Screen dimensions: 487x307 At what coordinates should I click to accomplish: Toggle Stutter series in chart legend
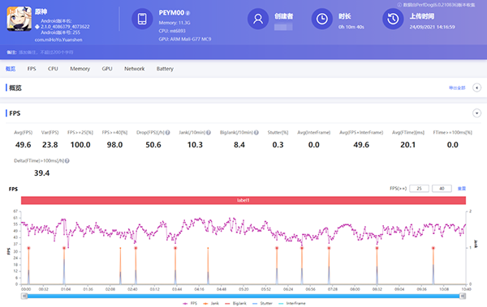262,303
